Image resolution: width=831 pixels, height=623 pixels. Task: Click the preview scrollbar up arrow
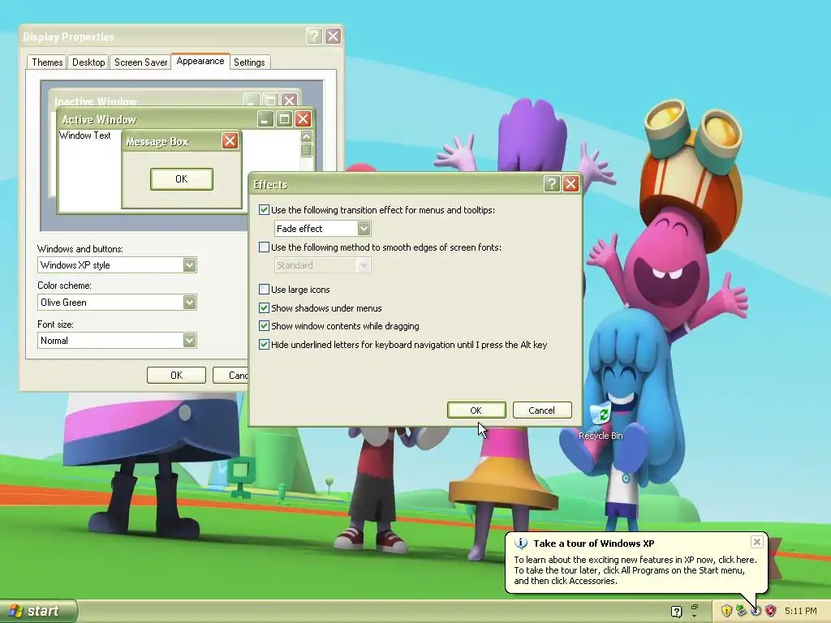coord(306,136)
